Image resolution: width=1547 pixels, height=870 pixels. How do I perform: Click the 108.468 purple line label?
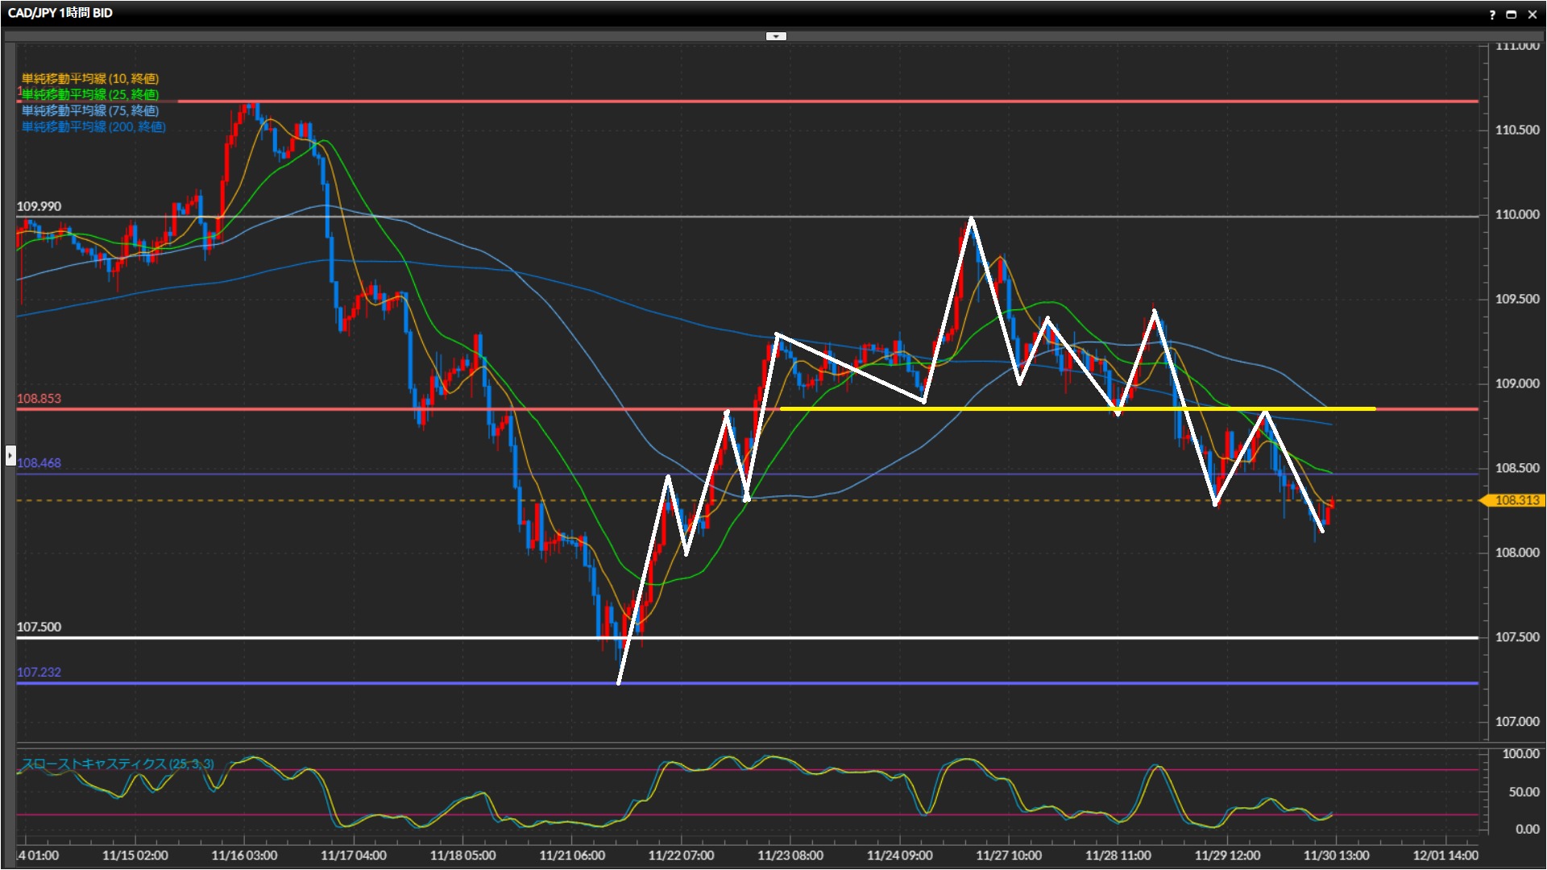[x=39, y=463]
